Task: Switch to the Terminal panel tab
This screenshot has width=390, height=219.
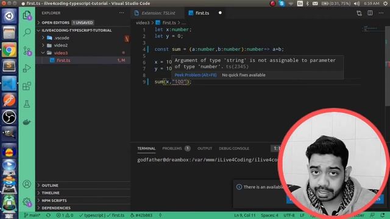Action: pyautogui.click(x=146, y=148)
